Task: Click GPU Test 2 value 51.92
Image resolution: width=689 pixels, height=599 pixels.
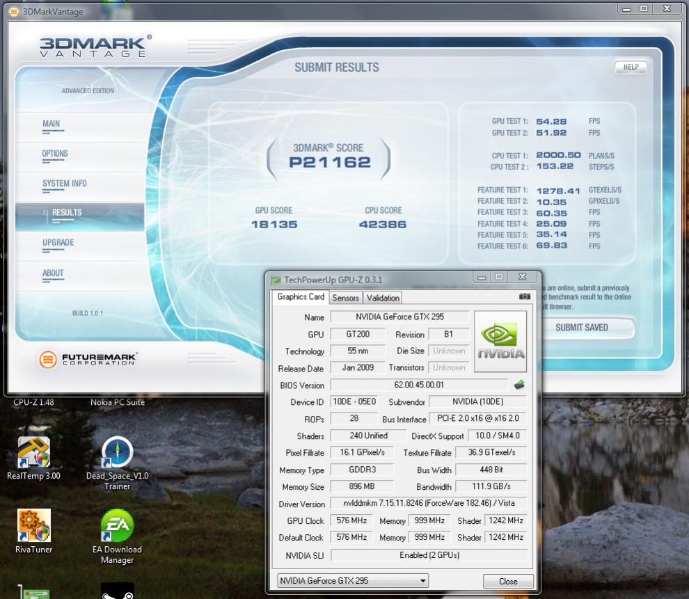Action: 551,133
